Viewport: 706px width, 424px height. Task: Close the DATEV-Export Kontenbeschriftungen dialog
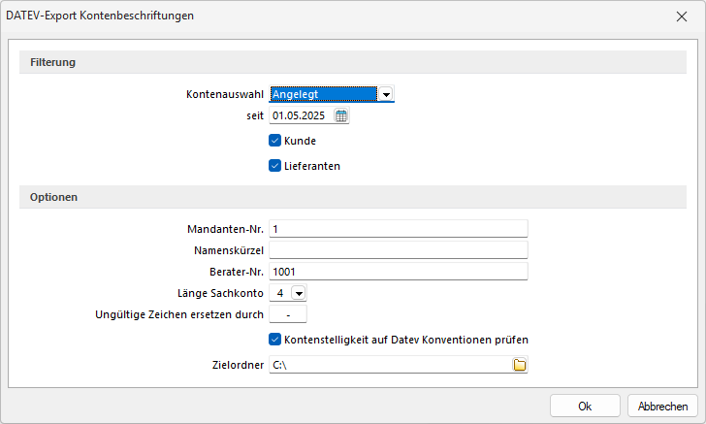tap(682, 16)
